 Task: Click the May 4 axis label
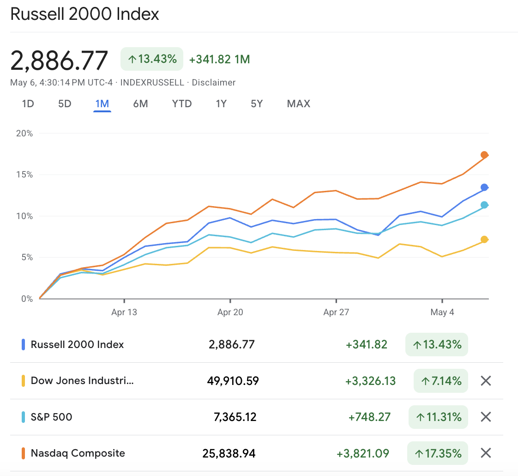pyautogui.click(x=442, y=312)
